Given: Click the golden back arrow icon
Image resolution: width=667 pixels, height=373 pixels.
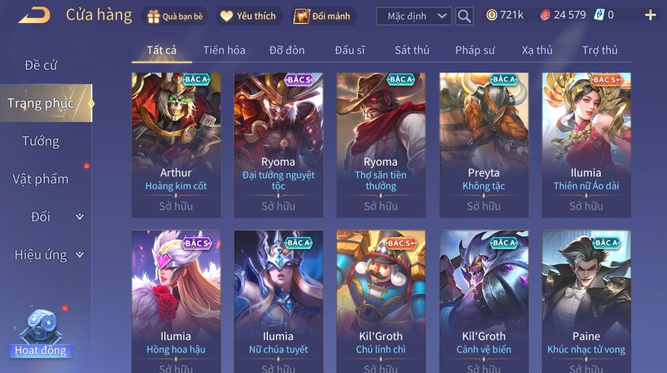Looking at the screenshot, I should coord(34,15).
